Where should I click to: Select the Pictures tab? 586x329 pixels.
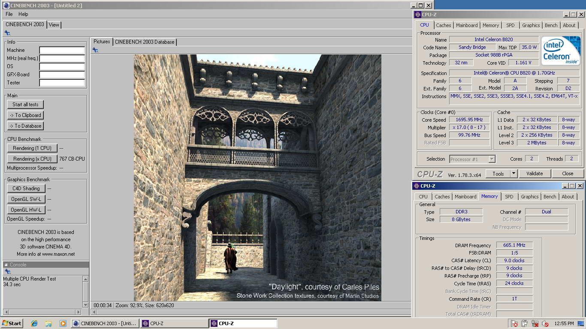pyautogui.click(x=102, y=42)
